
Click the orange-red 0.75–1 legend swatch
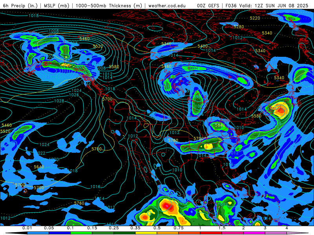190,233
